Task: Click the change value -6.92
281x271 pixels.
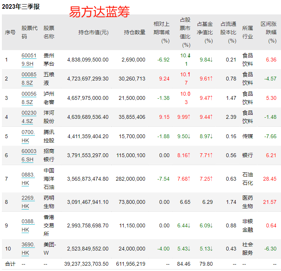Action: [x=163, y=60]
